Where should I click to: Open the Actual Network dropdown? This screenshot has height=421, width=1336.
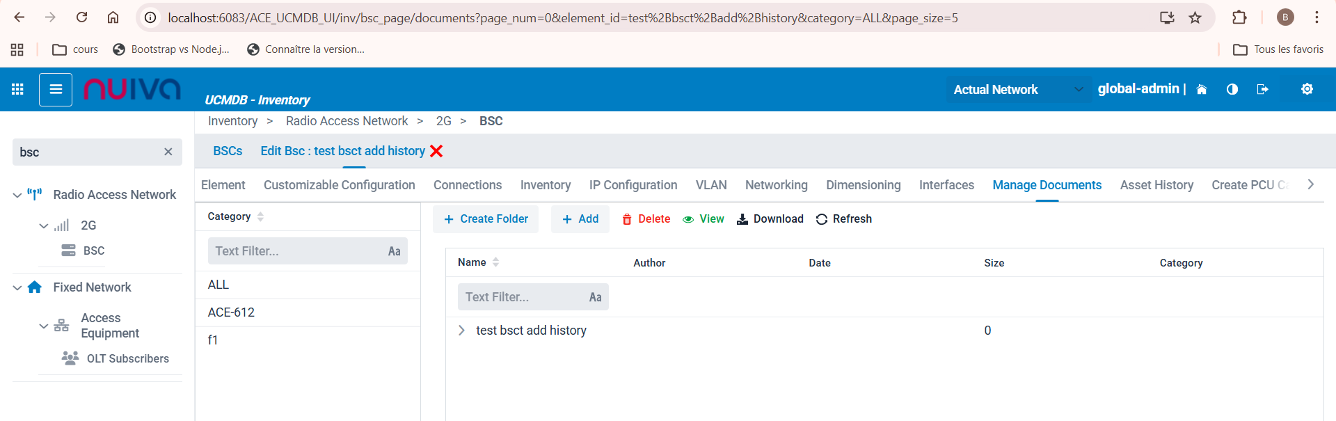(x=1017, y=89)
